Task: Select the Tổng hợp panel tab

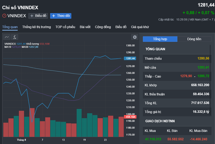Action: coord(160,39)
